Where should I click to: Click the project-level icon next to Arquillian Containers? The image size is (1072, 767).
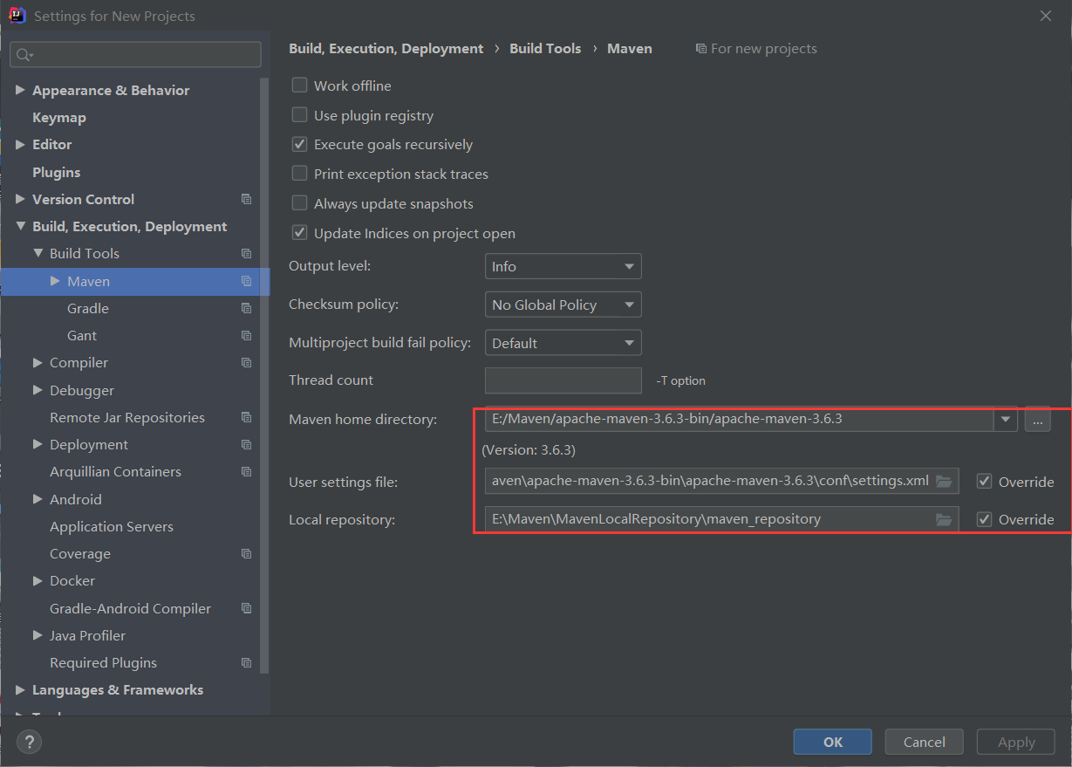pos(246,471)
